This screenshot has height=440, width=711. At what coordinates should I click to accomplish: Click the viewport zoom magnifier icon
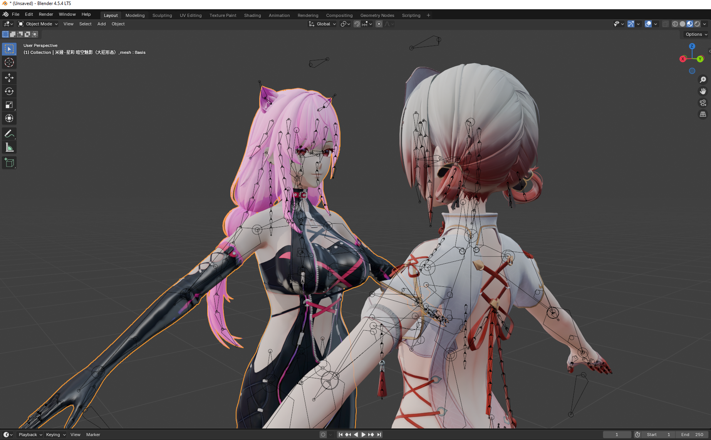703,79
